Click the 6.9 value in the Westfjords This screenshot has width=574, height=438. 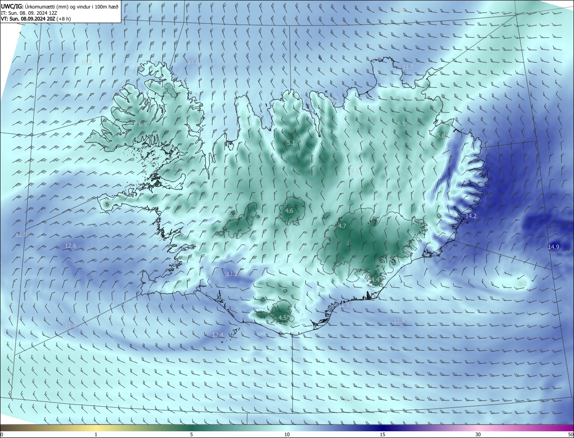pyautogui.click(x=143, y=124)
